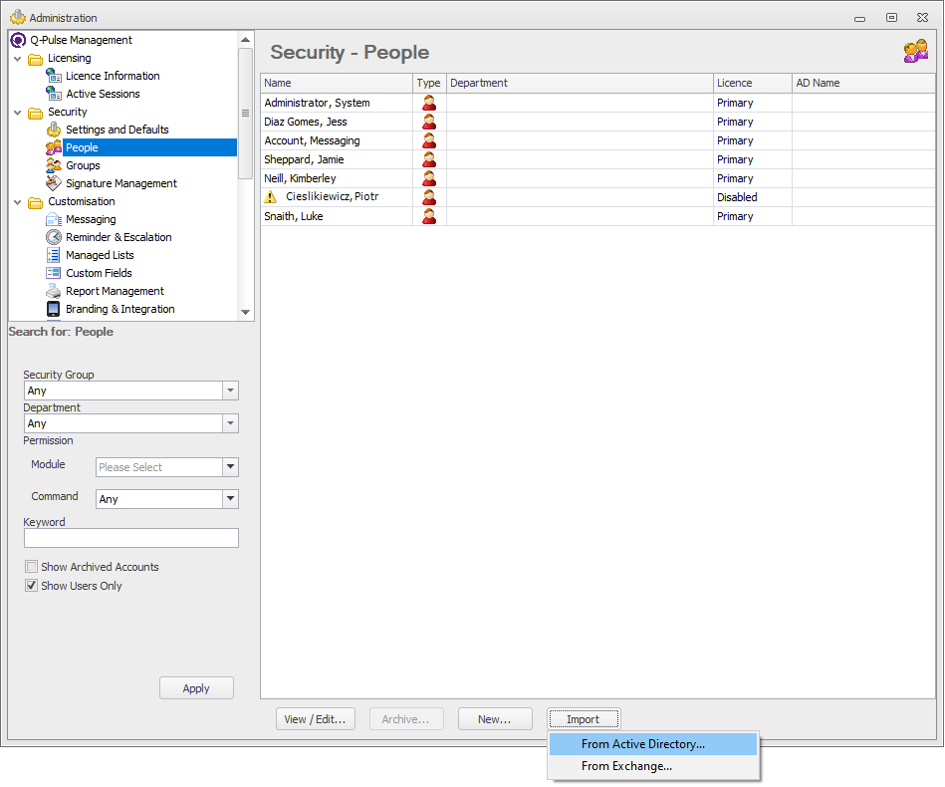945x787 pixels.
Task: Sort list by Type column header
Action: point(429,84)
